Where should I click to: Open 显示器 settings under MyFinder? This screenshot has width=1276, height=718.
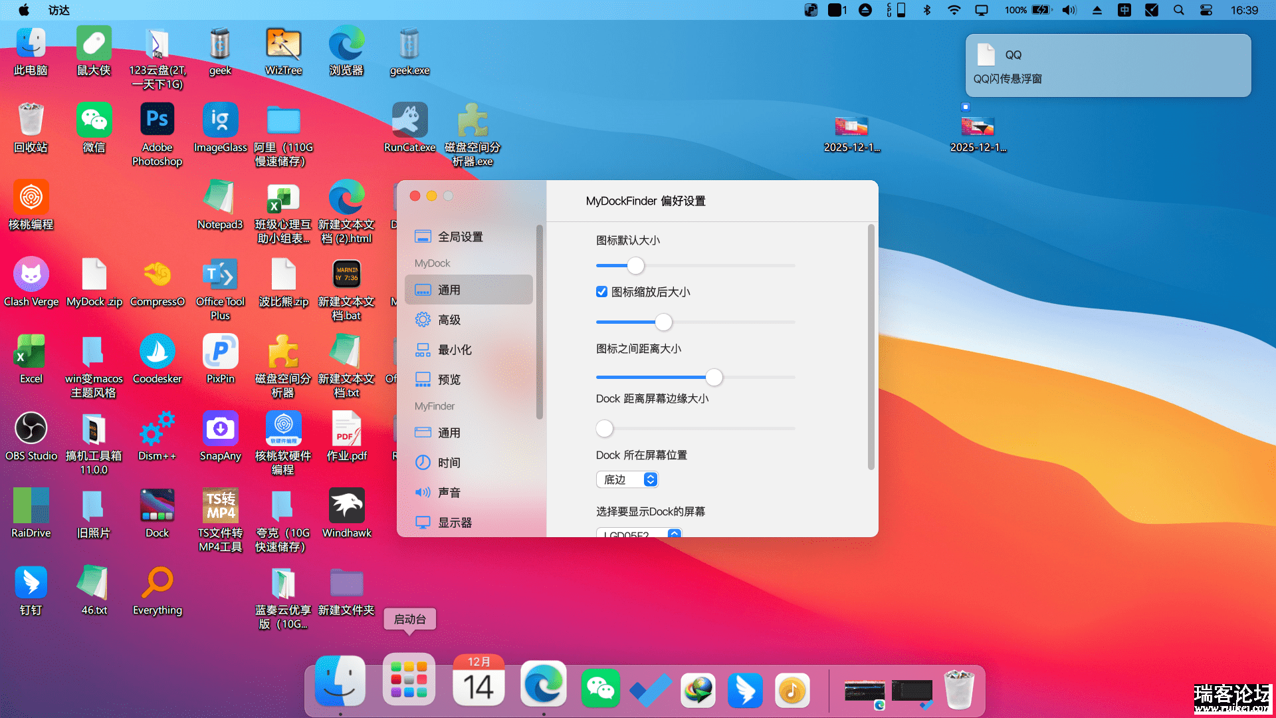click(x=455, y=522)
